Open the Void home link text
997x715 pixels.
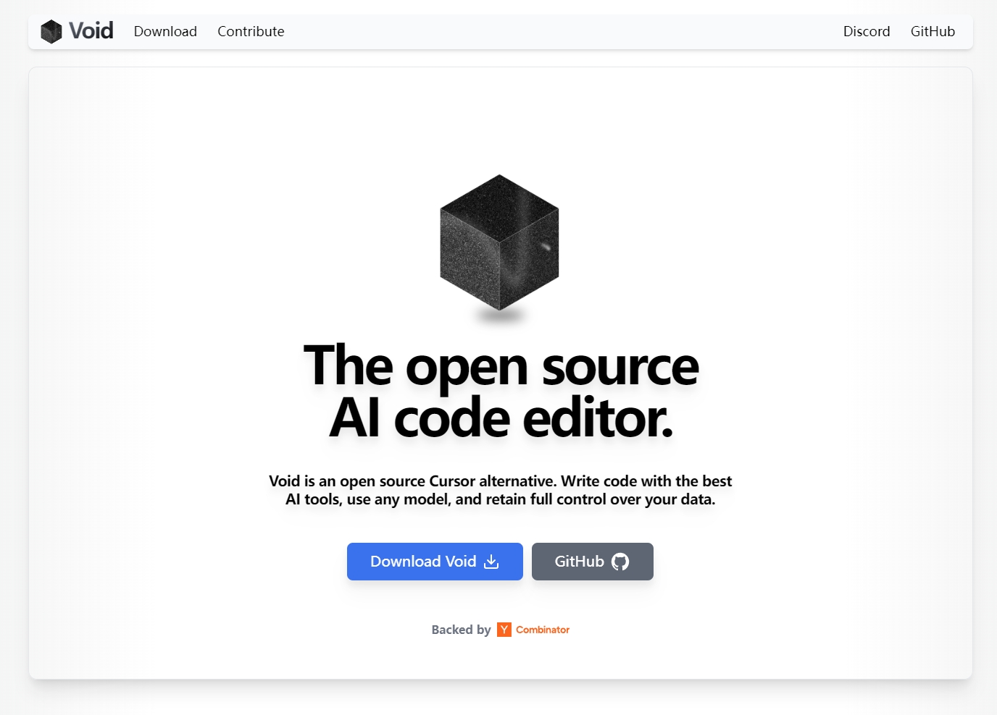tap(91, 31)
